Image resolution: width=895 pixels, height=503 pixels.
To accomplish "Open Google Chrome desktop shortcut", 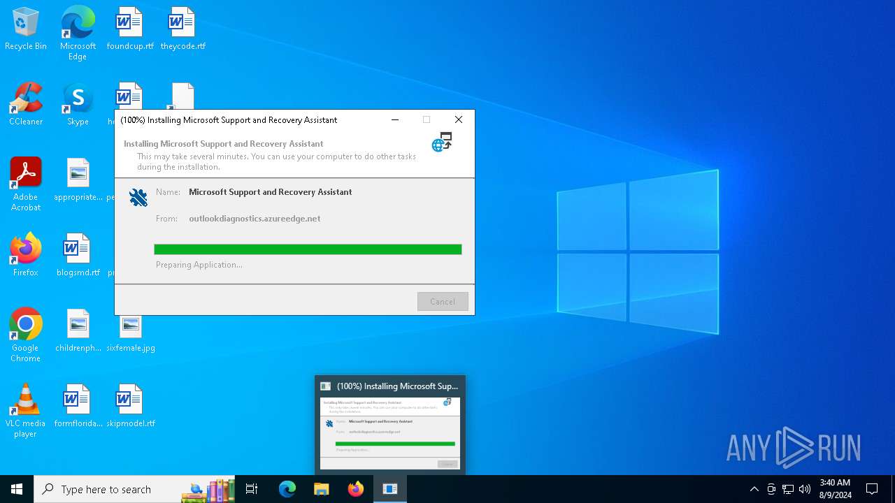I will (26, 335).
